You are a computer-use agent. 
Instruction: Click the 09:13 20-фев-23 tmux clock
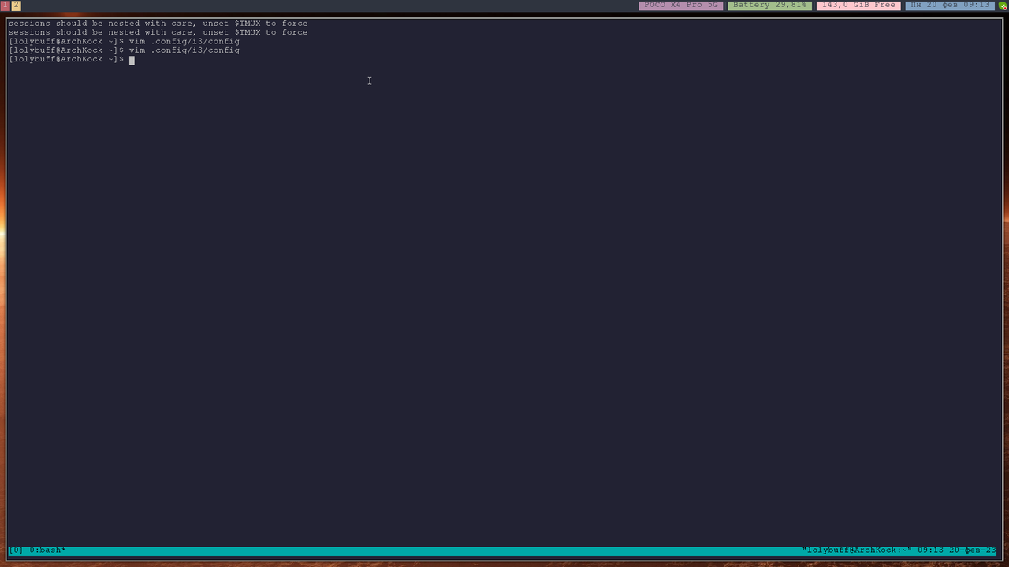point(957,550)
